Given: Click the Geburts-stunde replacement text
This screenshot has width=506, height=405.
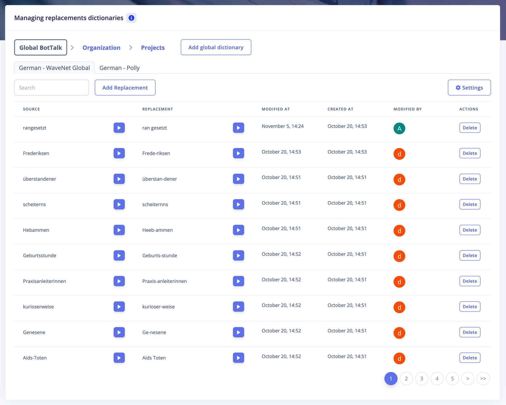Looking at the screenshot, I should coord(160,256).
